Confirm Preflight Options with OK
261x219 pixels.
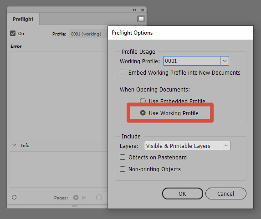coord(183,194)
